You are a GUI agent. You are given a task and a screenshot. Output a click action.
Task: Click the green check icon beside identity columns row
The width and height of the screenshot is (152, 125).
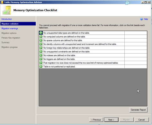click(41, 44)
